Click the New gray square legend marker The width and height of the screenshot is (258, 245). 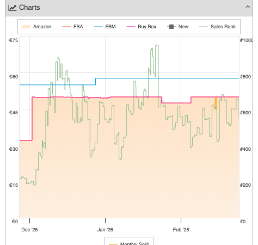click(x=171, y=27)
